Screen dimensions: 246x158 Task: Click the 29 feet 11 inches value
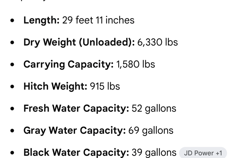click(98, 20)
